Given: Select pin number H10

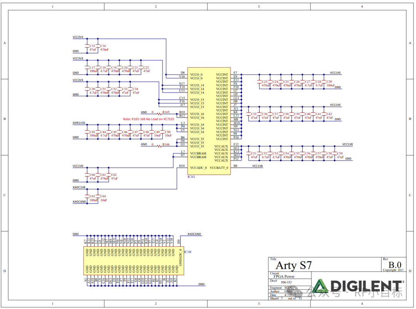Looking at the screenshot, I should [182, 166].
